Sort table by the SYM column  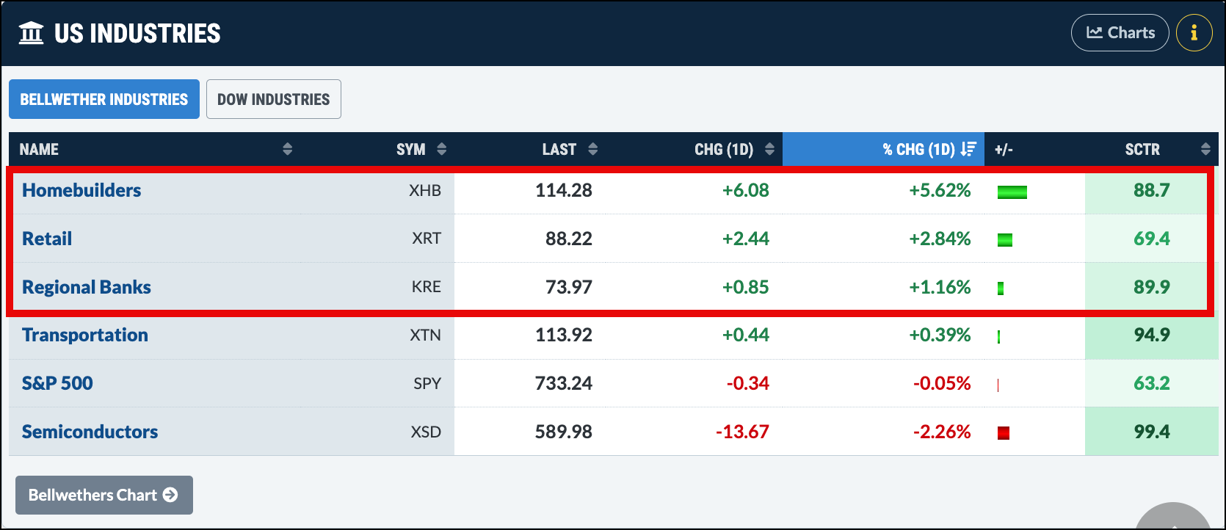coord(379,149)
